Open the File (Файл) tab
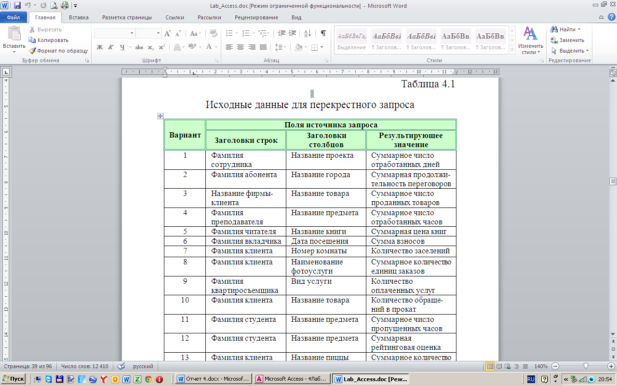The height and width of the screenshot is (386, 617). [13, 17]
